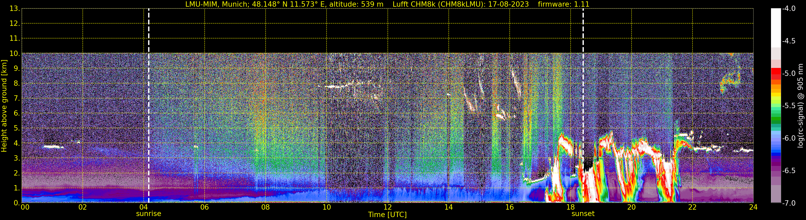
Task: Click the '12.' height axis tick label
Action: [15, 24]
